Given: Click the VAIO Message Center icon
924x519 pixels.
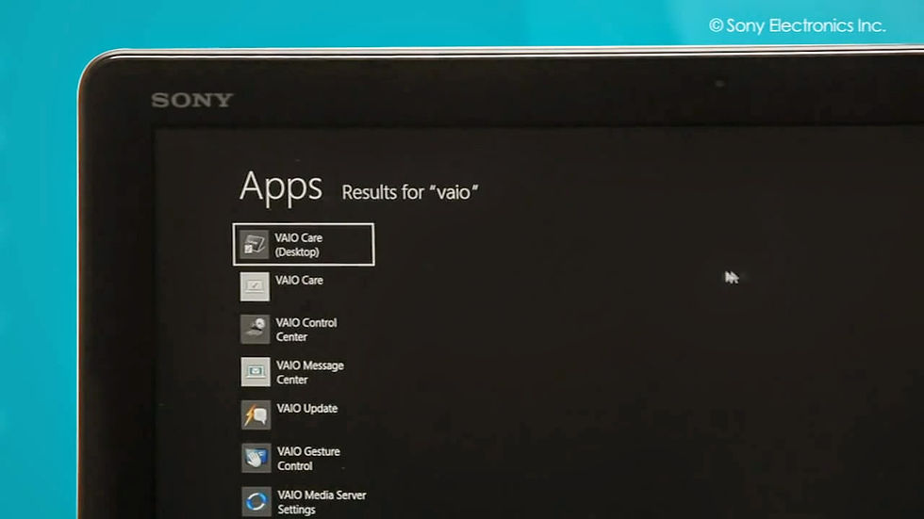Looking at the screenshot, I should (x=256, y=372).
